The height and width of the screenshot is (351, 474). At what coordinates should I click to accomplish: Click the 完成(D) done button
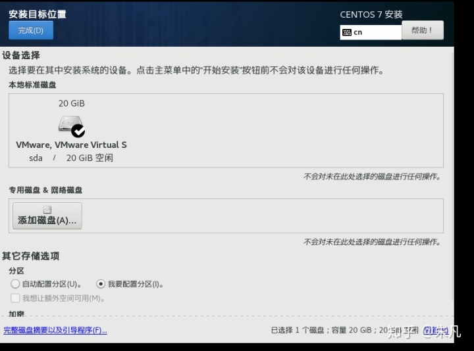(x=31, y=30)
